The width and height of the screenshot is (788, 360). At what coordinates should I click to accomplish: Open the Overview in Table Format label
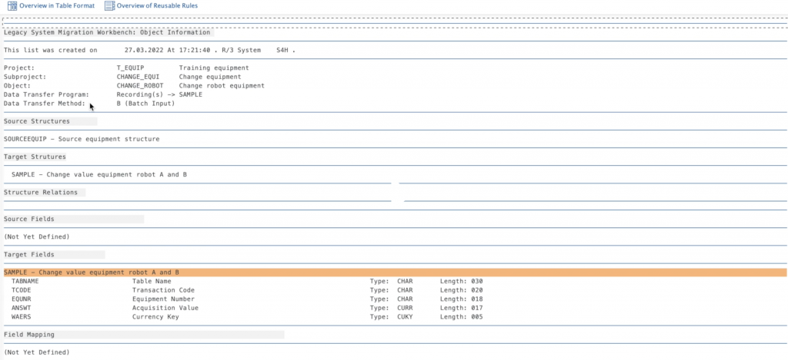57,6
